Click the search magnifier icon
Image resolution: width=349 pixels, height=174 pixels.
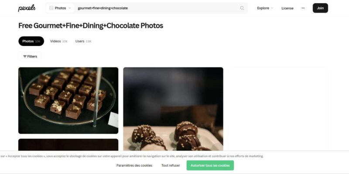point(242,8)
